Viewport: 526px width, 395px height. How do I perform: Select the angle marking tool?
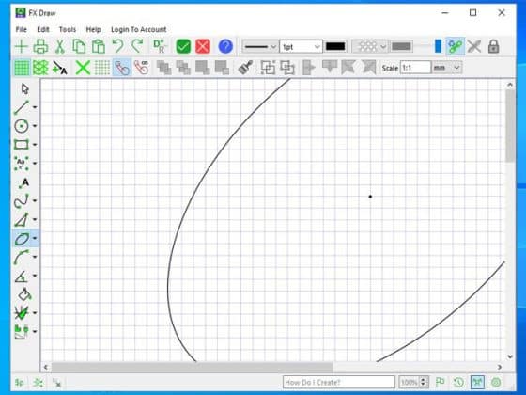(x=22, y=276)
